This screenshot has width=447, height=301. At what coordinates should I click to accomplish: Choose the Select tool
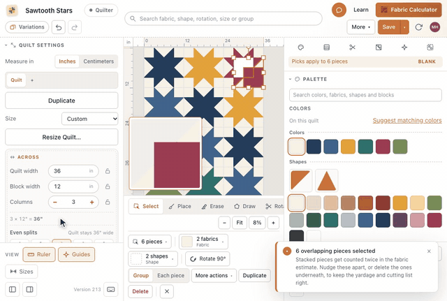point(146,206)
